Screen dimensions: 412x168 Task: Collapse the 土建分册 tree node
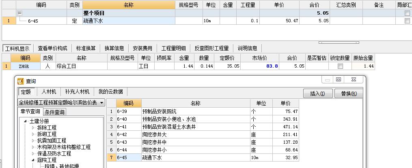coord(26,121)
